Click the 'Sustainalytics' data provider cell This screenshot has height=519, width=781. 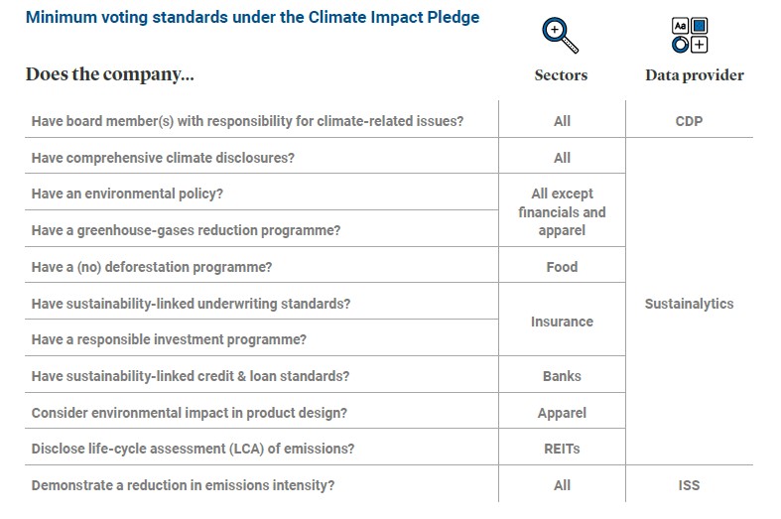tap(689, 304)
